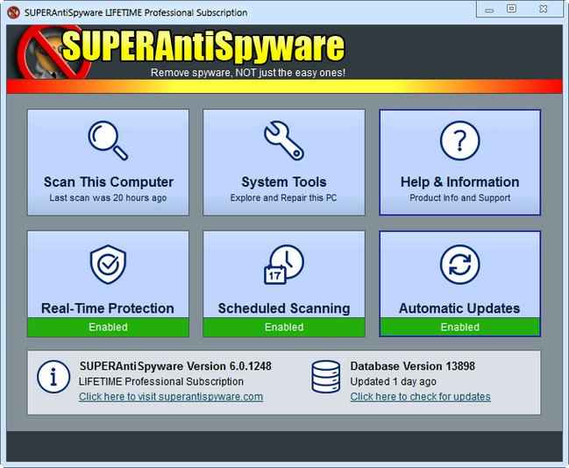Click the magnifying glass scan icon
Screen dimensions: 569x468
108,140
